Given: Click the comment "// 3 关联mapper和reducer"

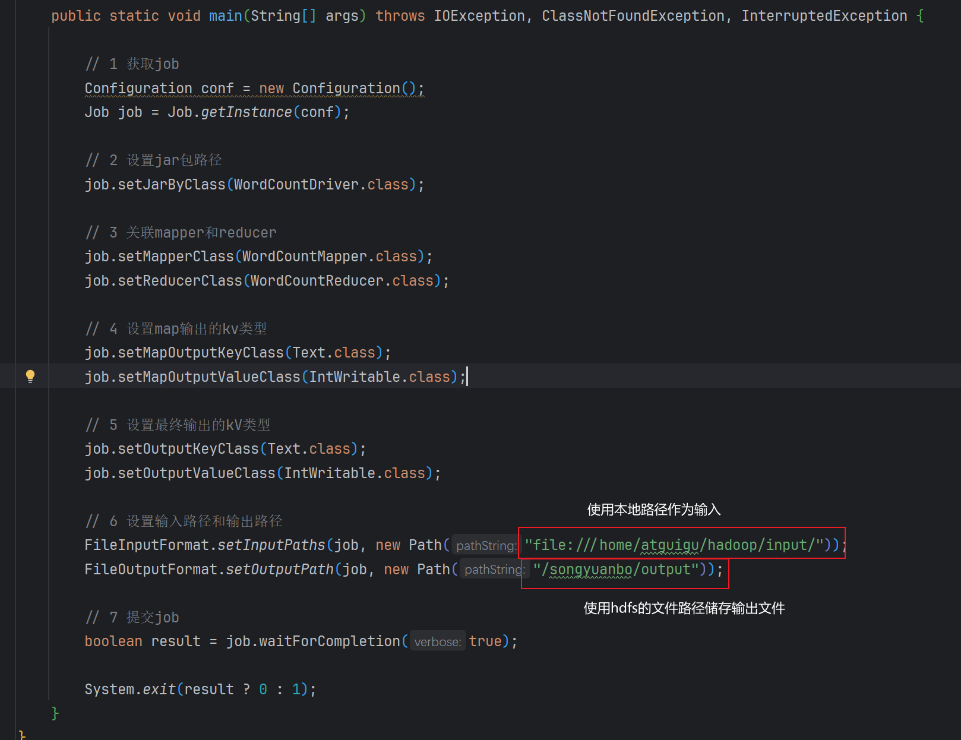Looking at the screenshot, I should click(181, 233).
